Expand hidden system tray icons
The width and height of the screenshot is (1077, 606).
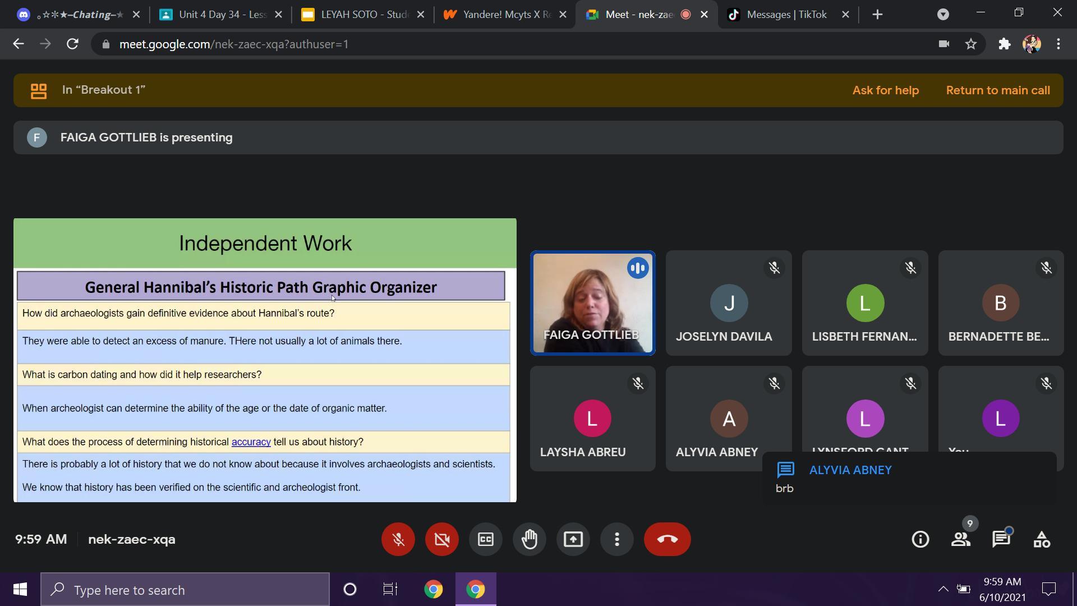pos(943,589)
